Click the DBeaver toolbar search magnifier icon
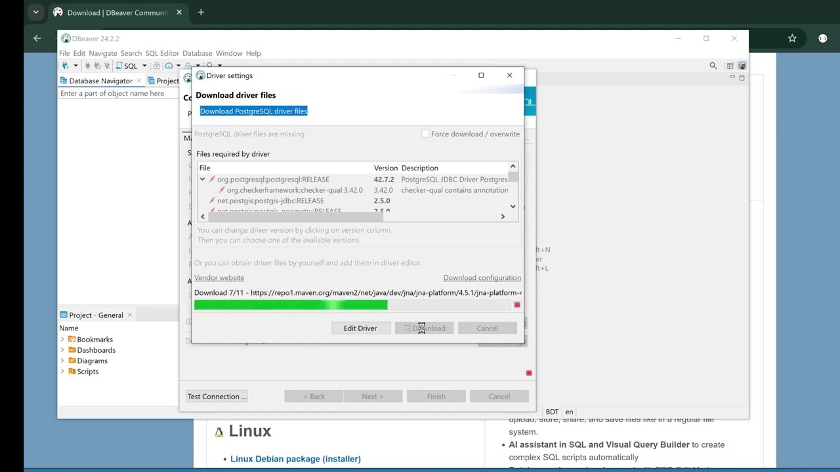 click(713, 66)
